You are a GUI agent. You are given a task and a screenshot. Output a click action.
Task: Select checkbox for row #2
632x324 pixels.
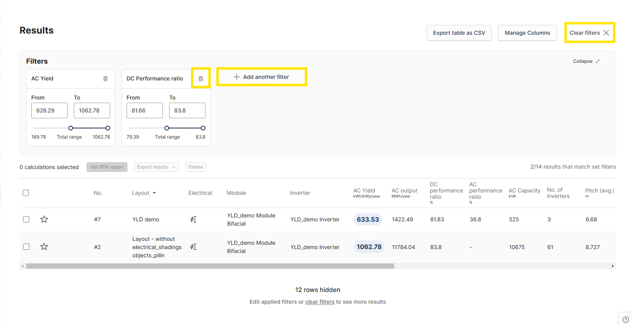point(26,247)
